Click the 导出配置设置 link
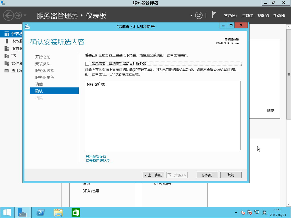The width and height of the screenshot is (291, 218). coord(96,157)
